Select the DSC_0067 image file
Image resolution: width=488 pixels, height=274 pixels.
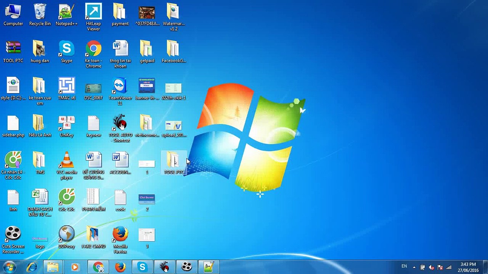tap(93, 91)
